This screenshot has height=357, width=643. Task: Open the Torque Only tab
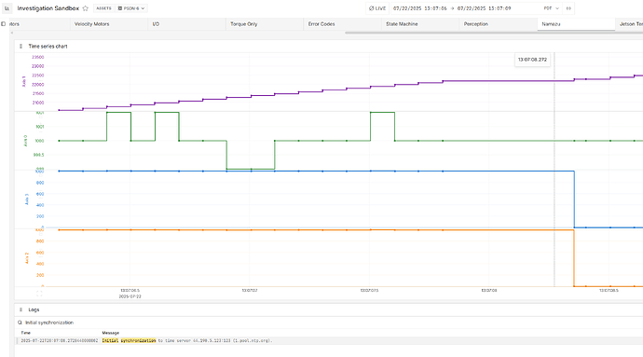point(244,24)
